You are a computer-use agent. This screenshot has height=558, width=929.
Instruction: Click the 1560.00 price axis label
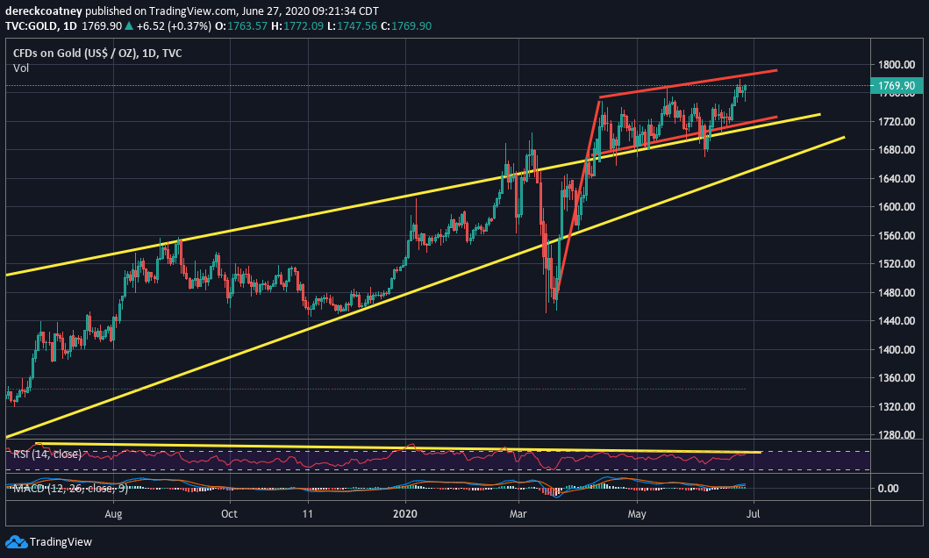[x=897, y=235]
